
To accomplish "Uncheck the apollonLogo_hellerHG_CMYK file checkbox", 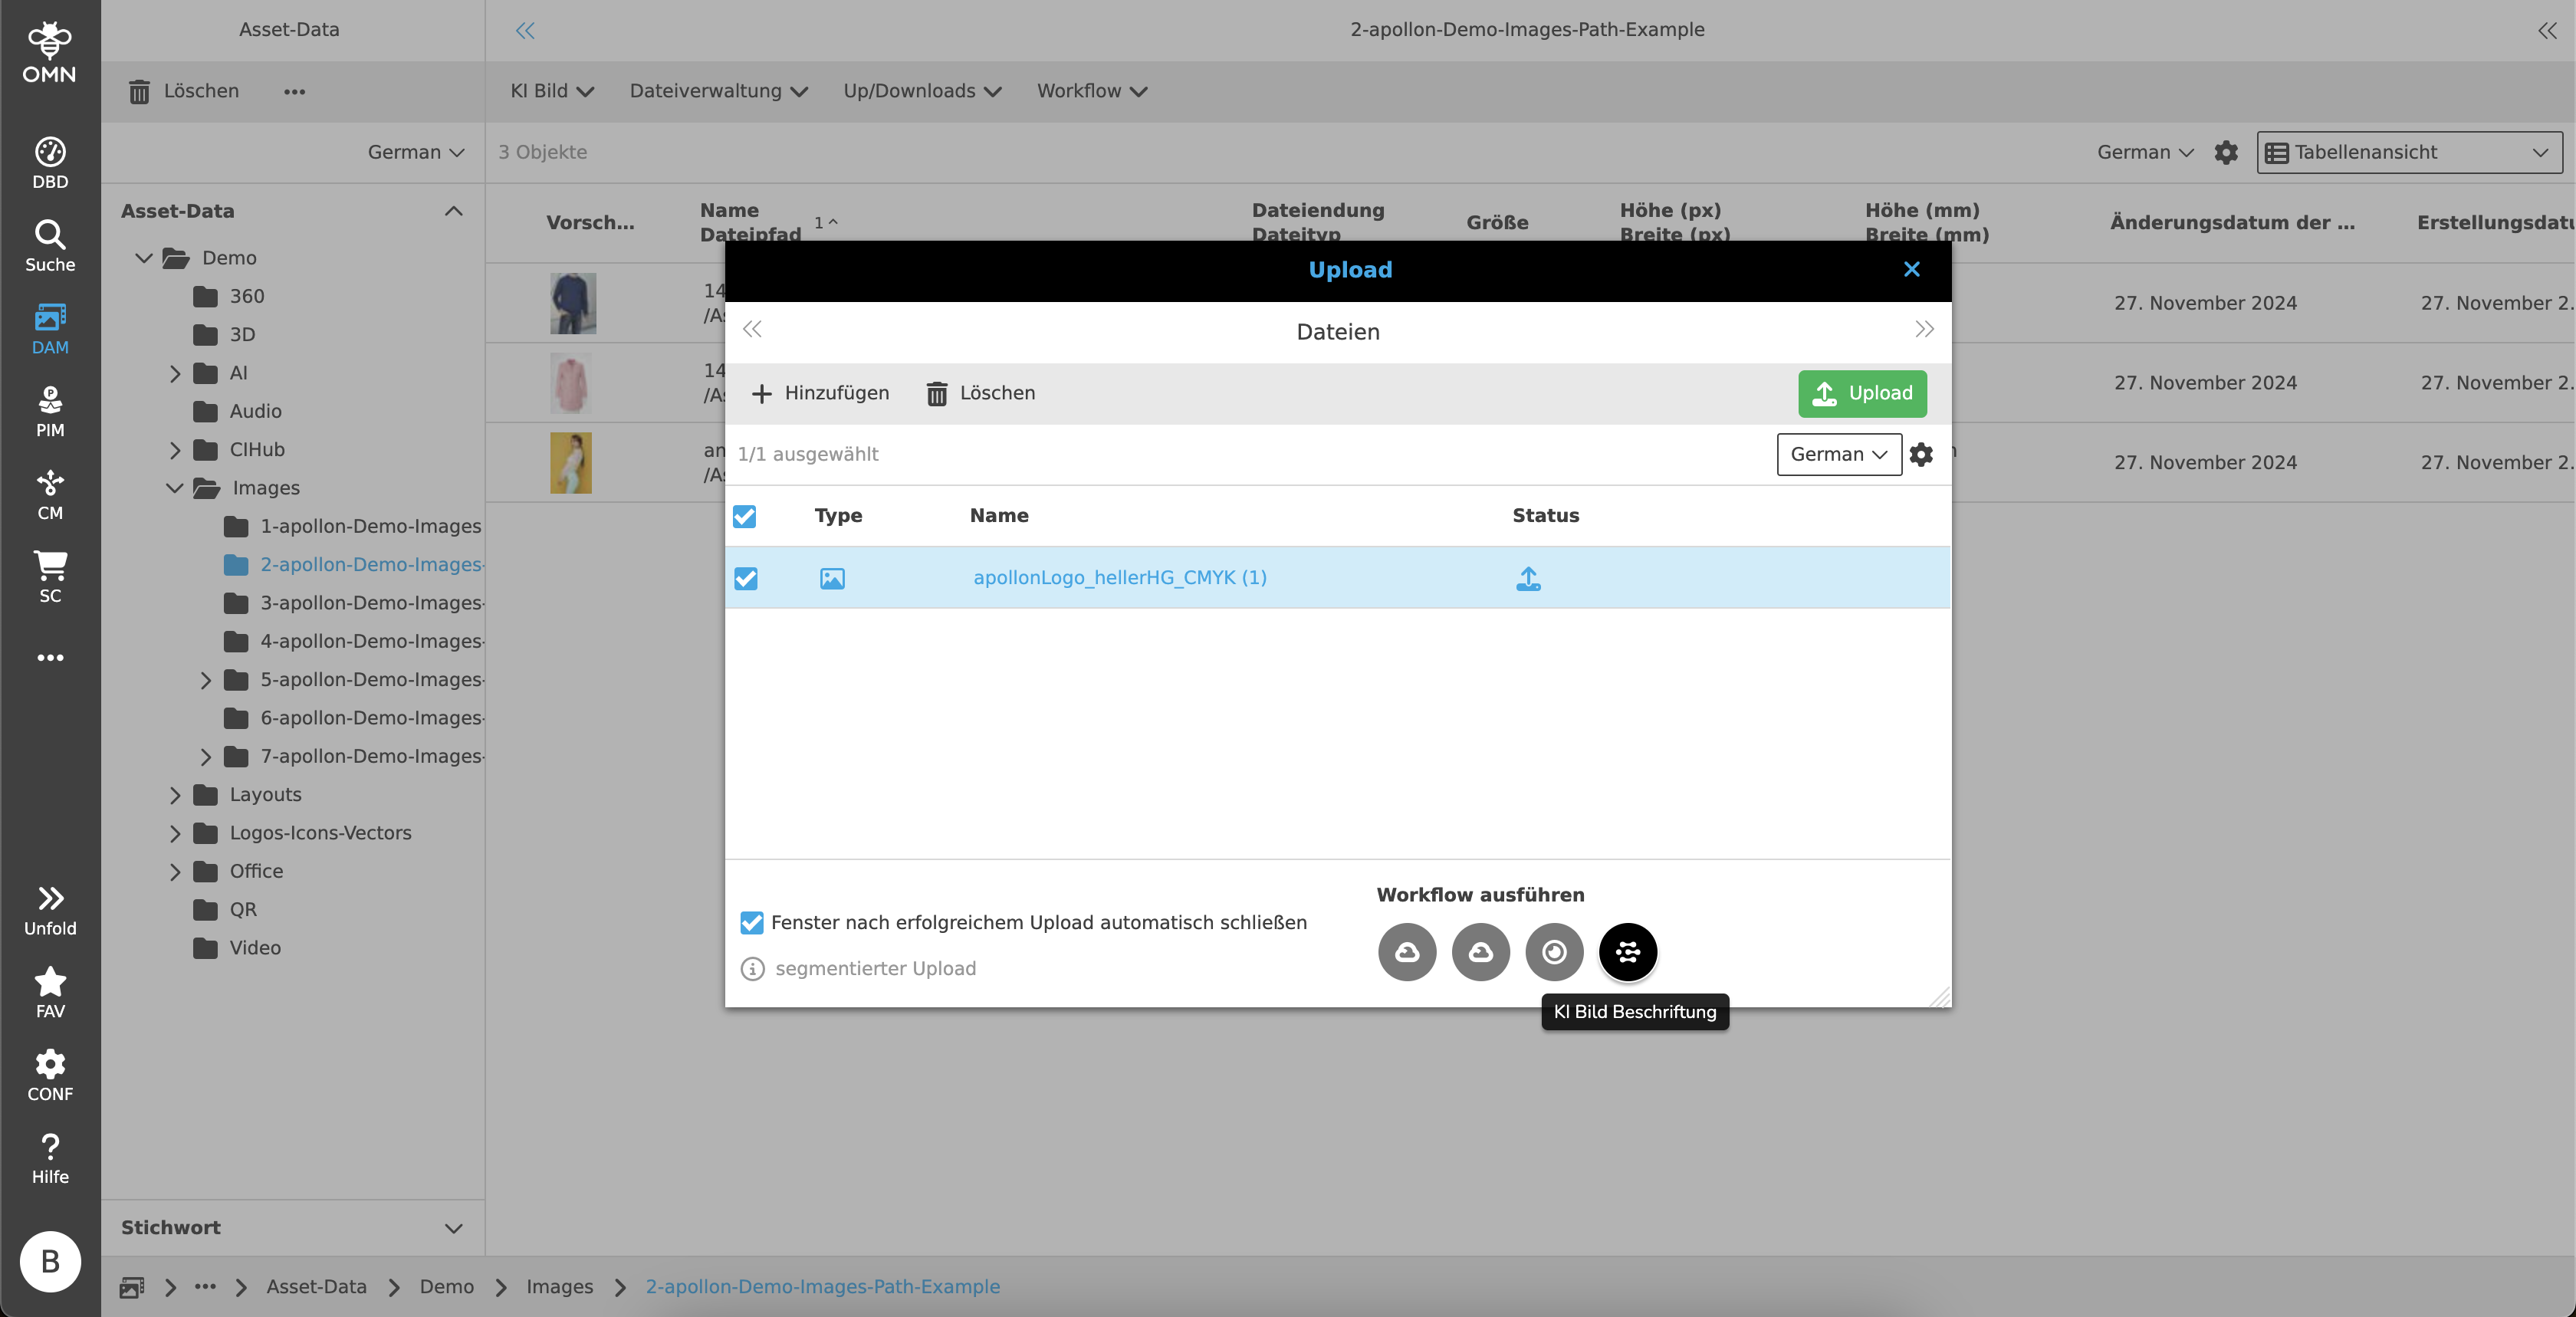I will [x=745, y=578].
